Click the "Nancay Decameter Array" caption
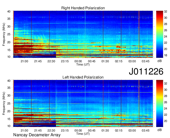The height and width of the screenshot is (138, 170). [37, 135]
